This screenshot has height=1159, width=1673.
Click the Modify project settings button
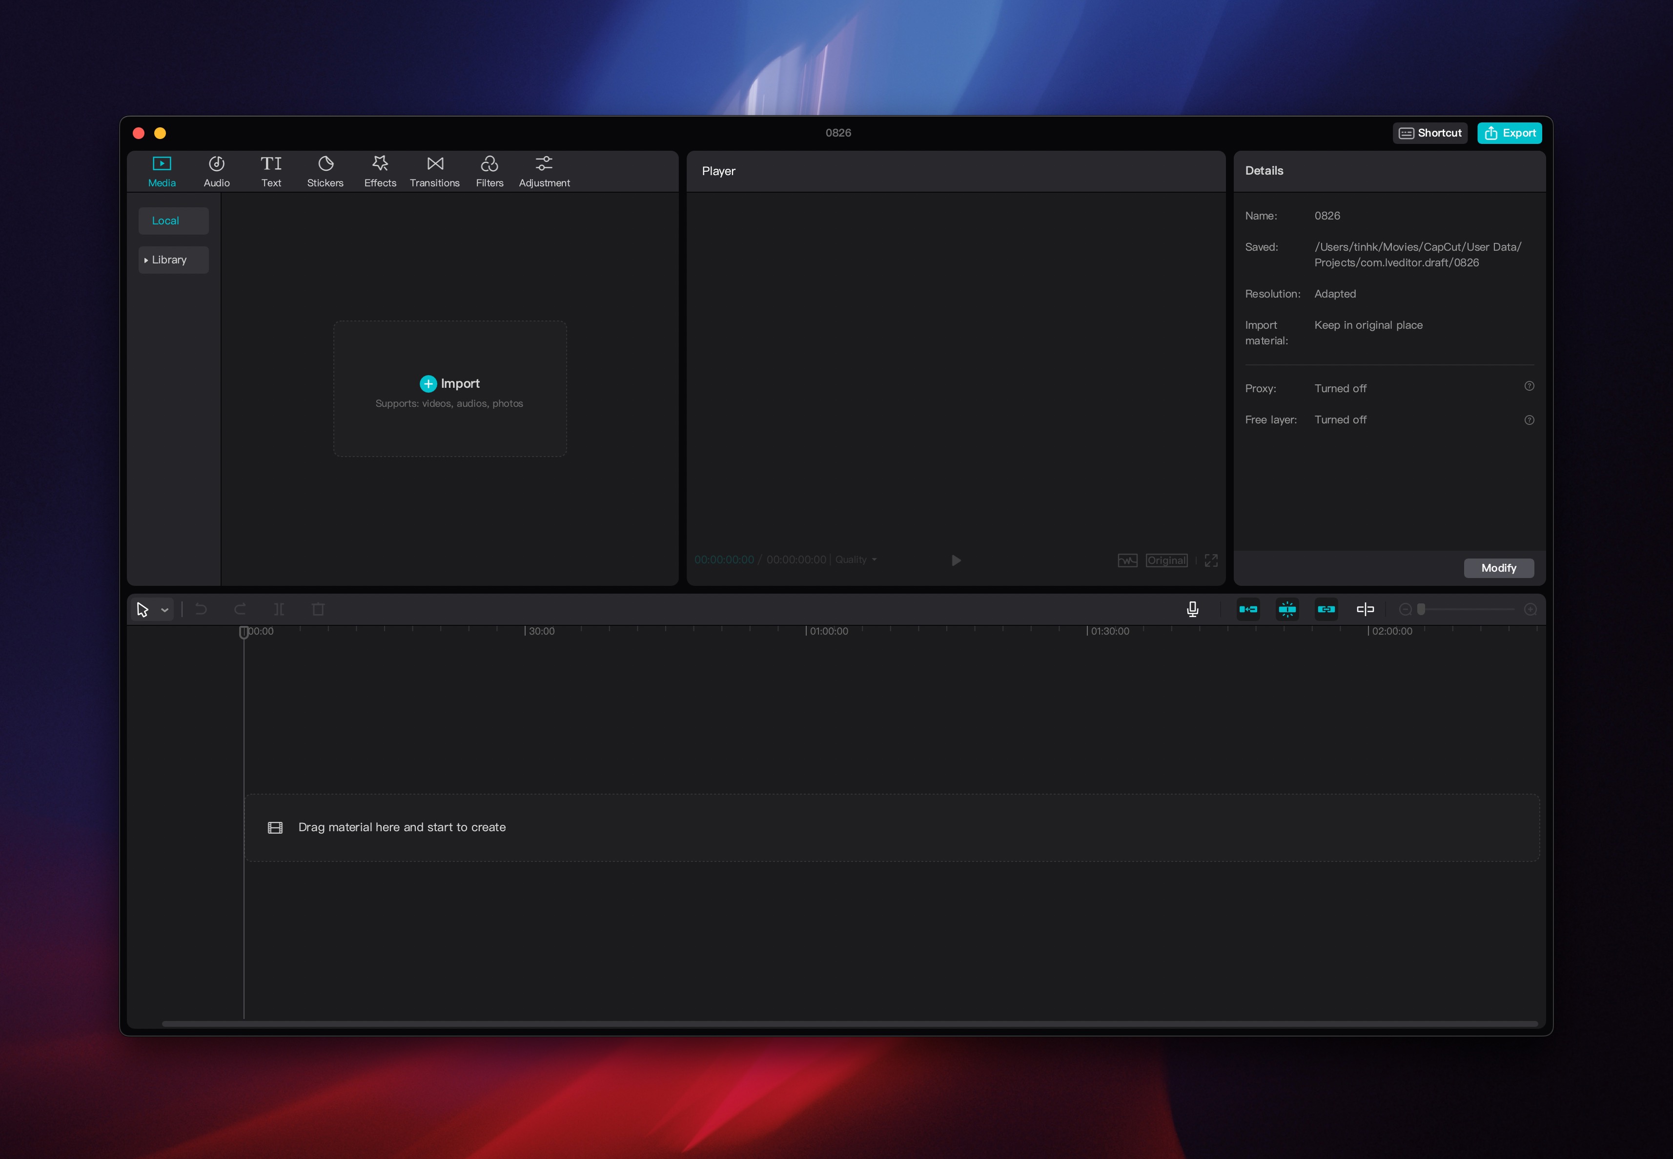[1499, 567]
